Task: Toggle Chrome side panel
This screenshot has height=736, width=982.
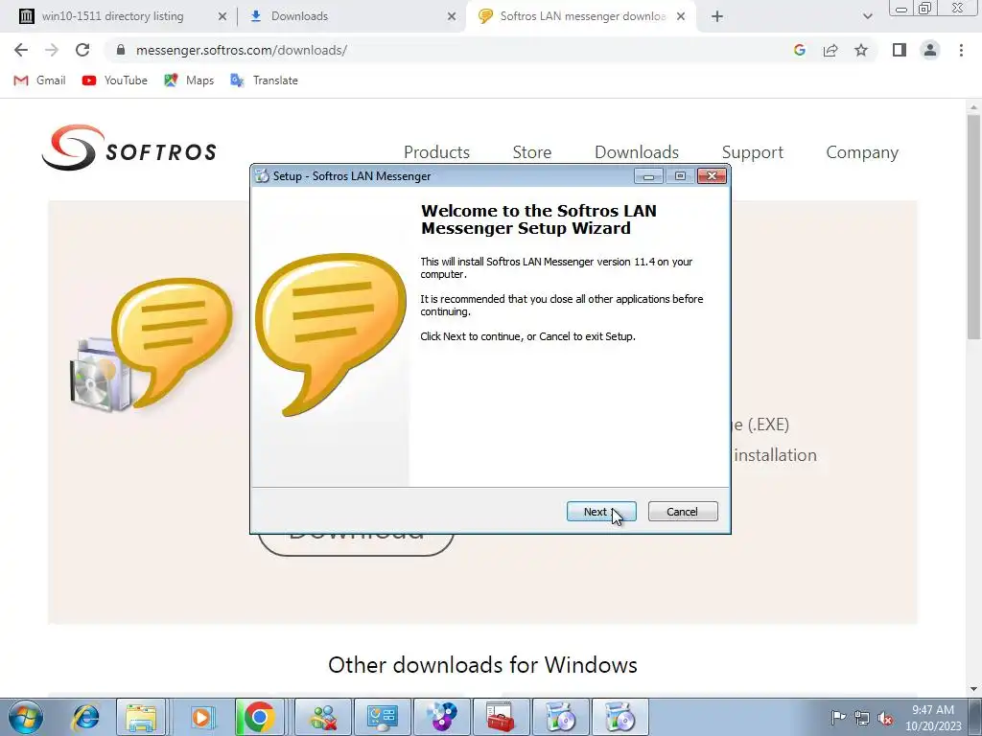Action: pos(900,50)
